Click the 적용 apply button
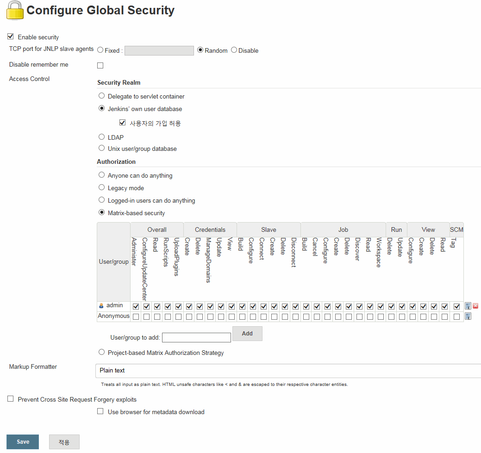The image size is (481, 453). [x=64, y=442]
